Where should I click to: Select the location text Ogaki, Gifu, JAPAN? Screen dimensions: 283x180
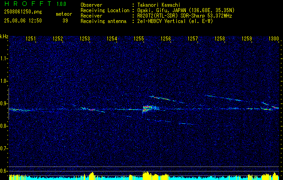(x=162, y=10)
